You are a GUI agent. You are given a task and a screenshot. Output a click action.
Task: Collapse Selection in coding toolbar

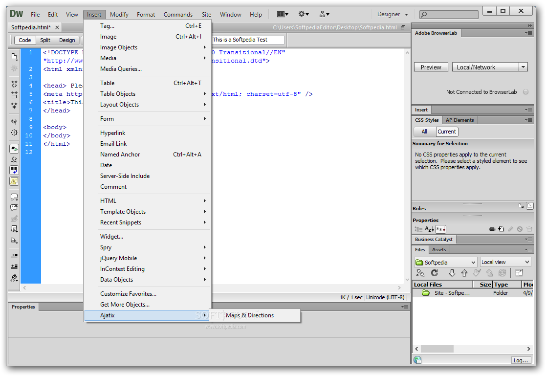point(14,95)
